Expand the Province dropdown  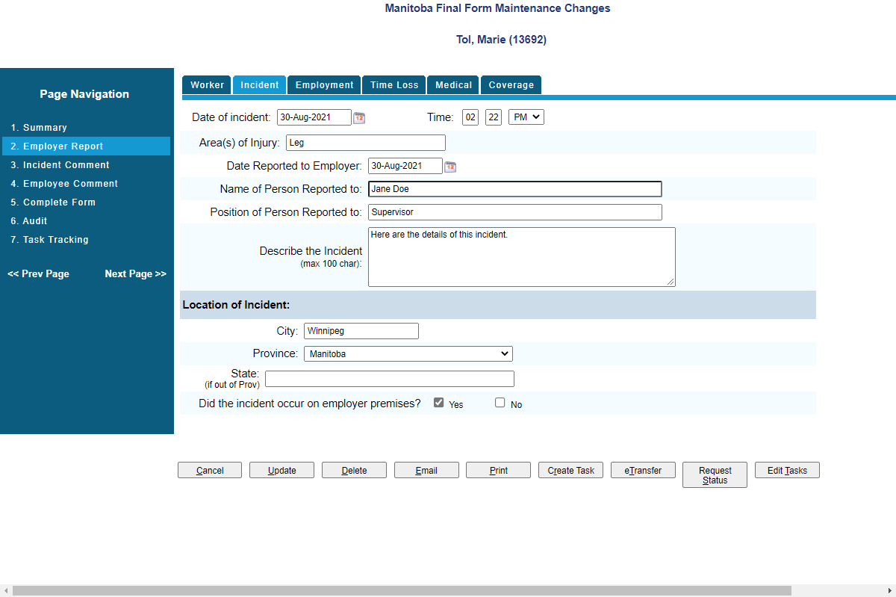click(x=408, y=354)
